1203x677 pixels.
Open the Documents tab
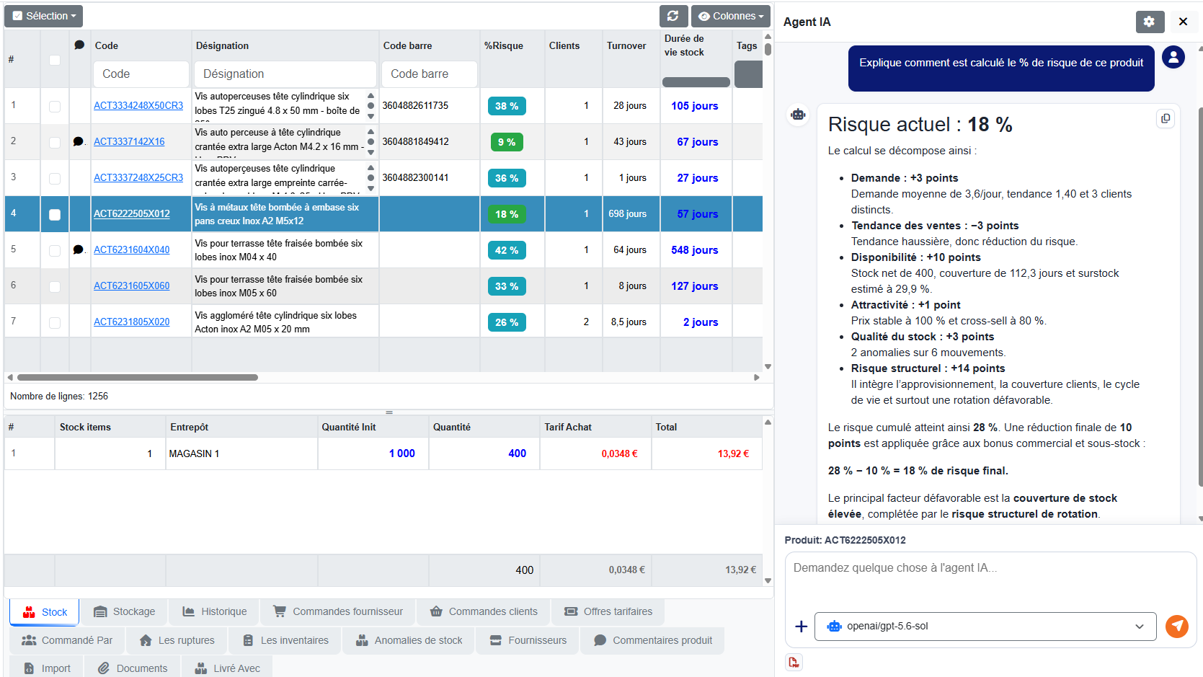coord(133,668)
